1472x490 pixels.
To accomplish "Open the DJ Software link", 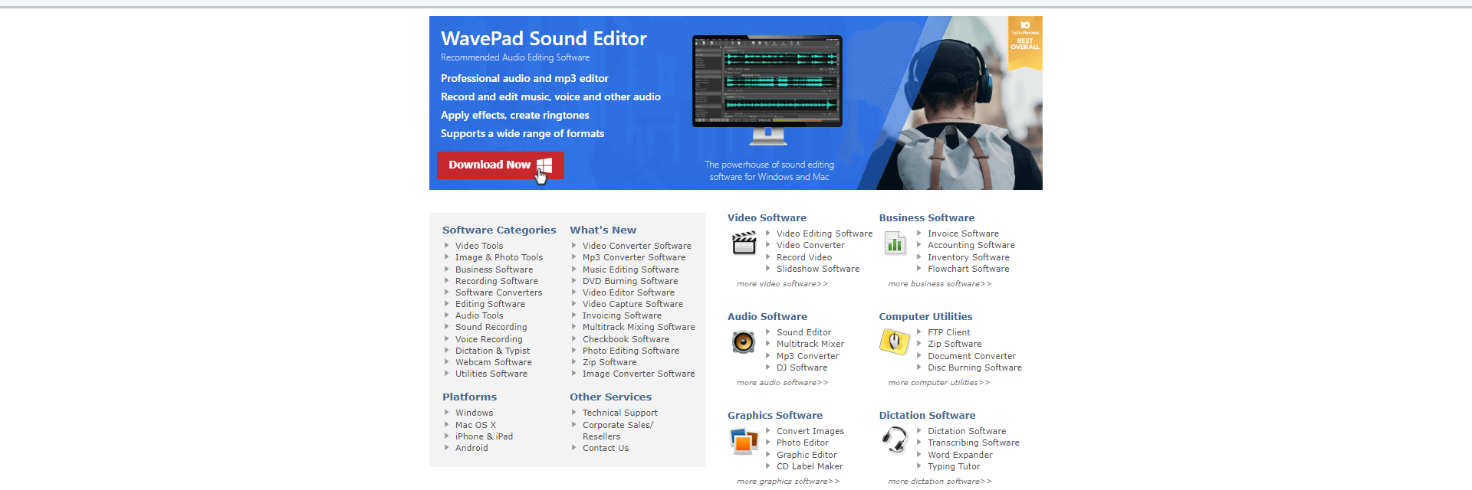I will pyautogui.click(x=802, y=367).
